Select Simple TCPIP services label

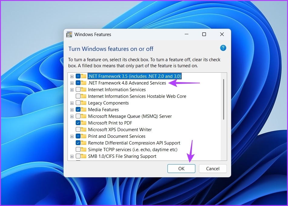tap(133, 149)
